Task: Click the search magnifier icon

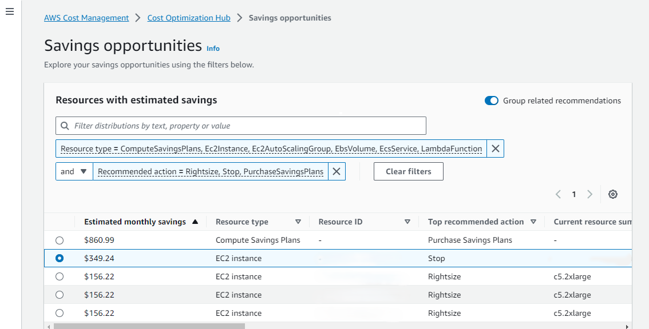Action: pos(65,126)
